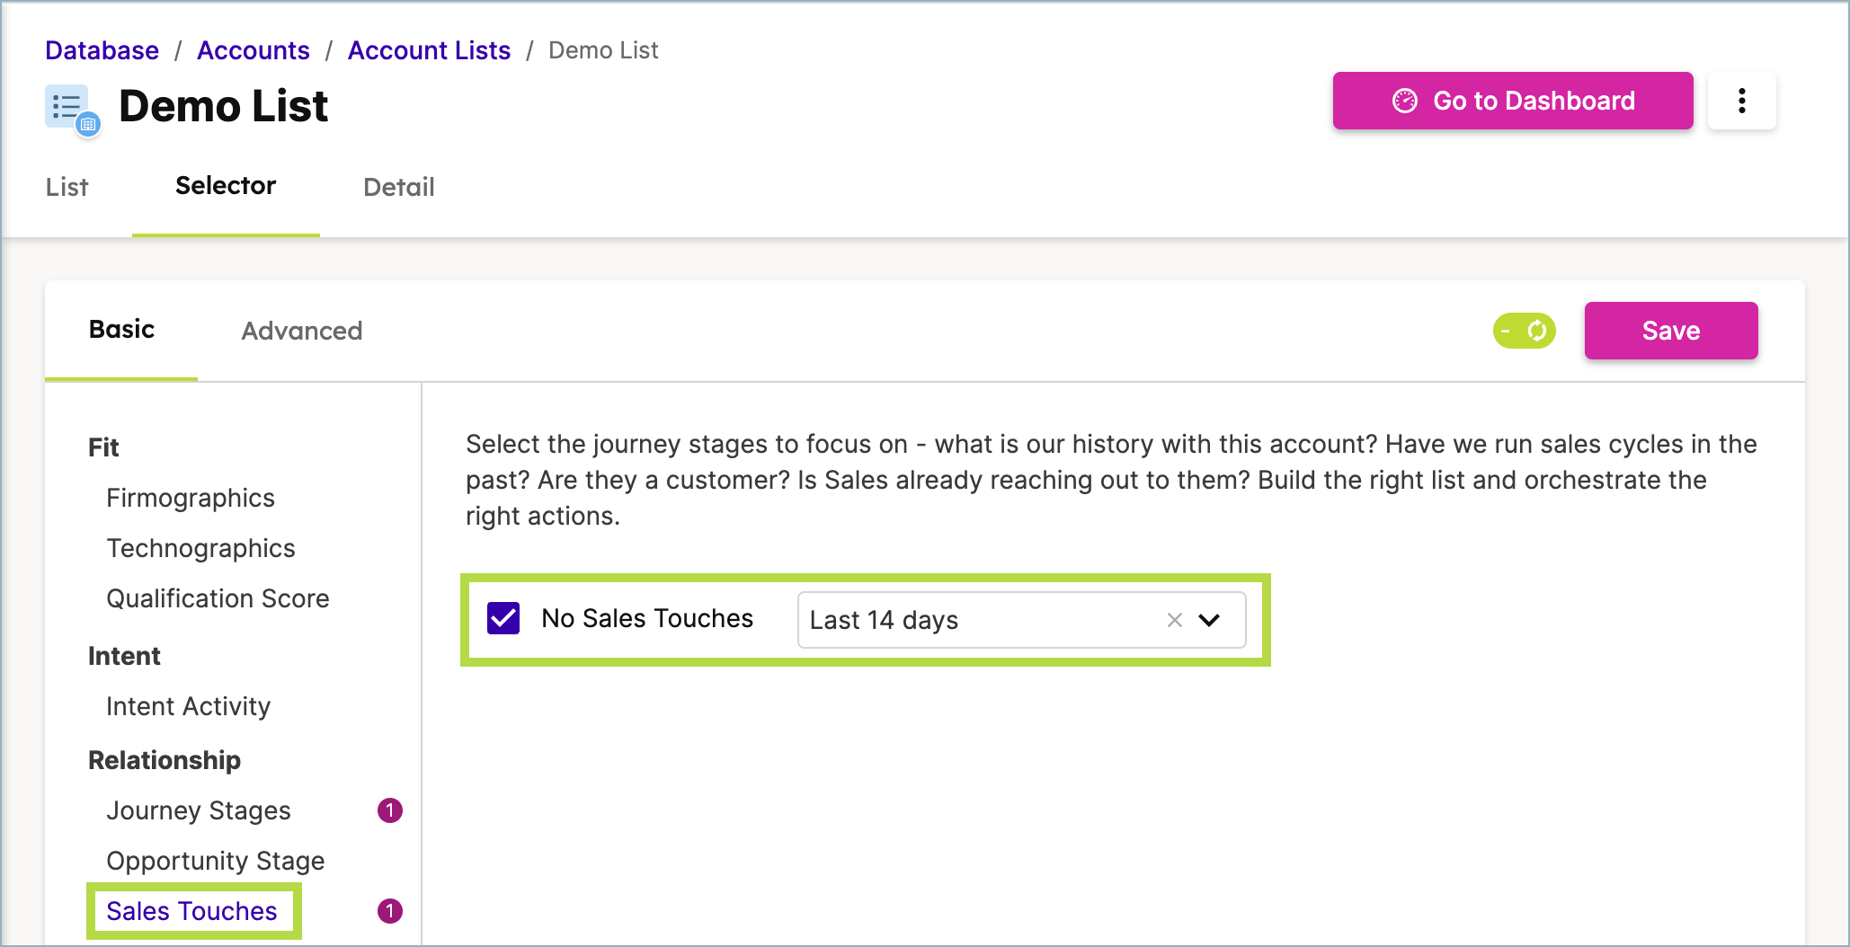Open the three-dot more options menu

1741,101
